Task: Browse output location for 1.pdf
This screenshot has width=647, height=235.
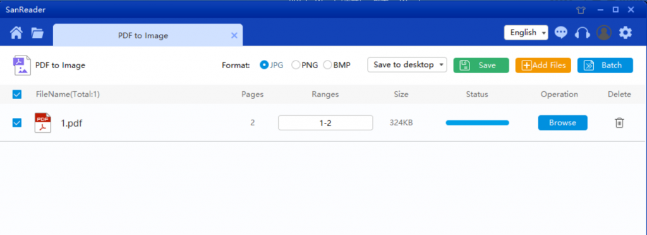Action: click(x=562, y=123)
